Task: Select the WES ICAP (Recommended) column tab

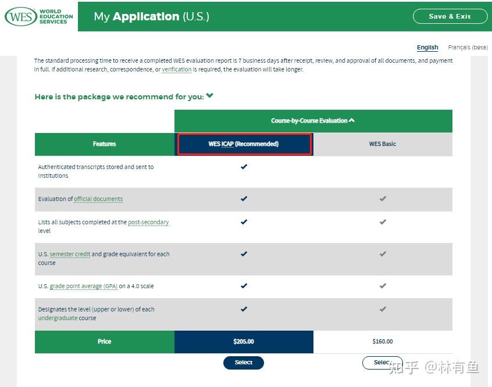Action: point(244,144)
